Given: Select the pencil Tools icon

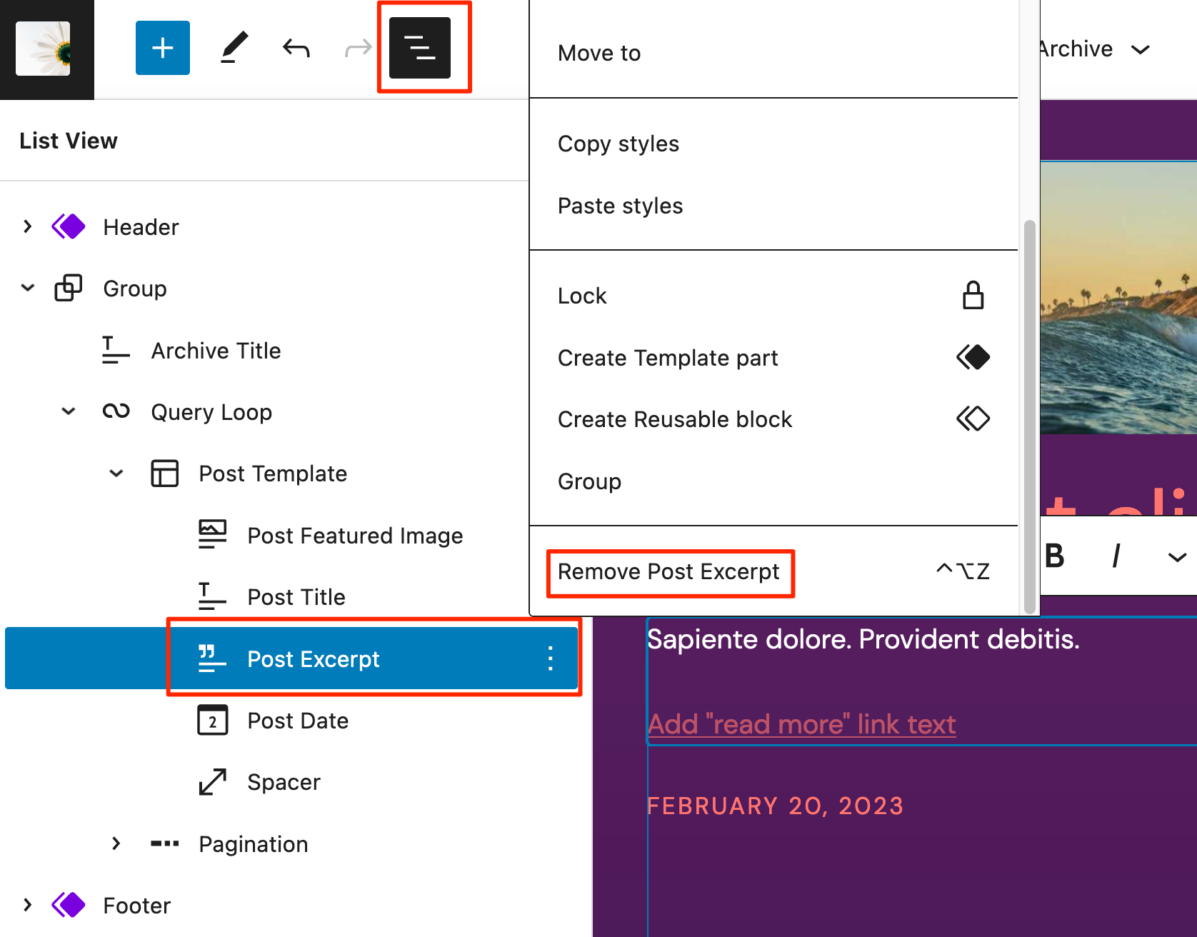Looking at the screenshot, I should coord(234,48).
